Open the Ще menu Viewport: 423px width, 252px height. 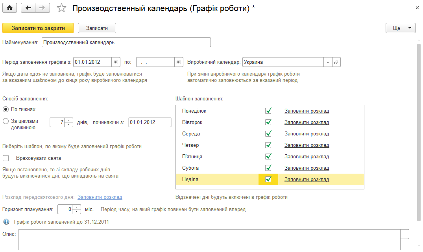pos(400,28)
